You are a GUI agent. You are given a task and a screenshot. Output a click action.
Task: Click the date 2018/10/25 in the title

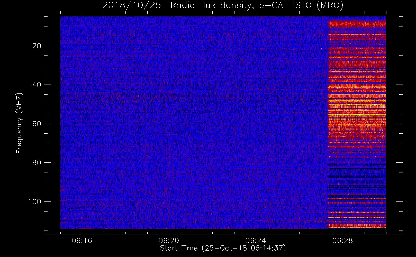[132, 5]
